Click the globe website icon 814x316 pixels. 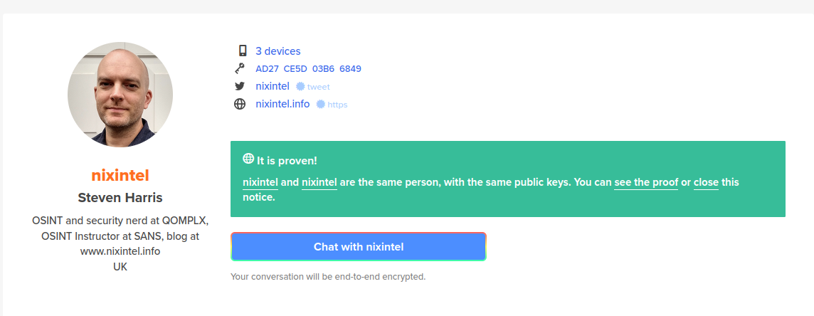[x=239, y=105]
